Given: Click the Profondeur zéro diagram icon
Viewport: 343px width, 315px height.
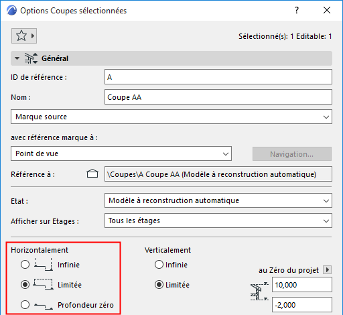Looking at the screenshot, I should click(44, 306).
